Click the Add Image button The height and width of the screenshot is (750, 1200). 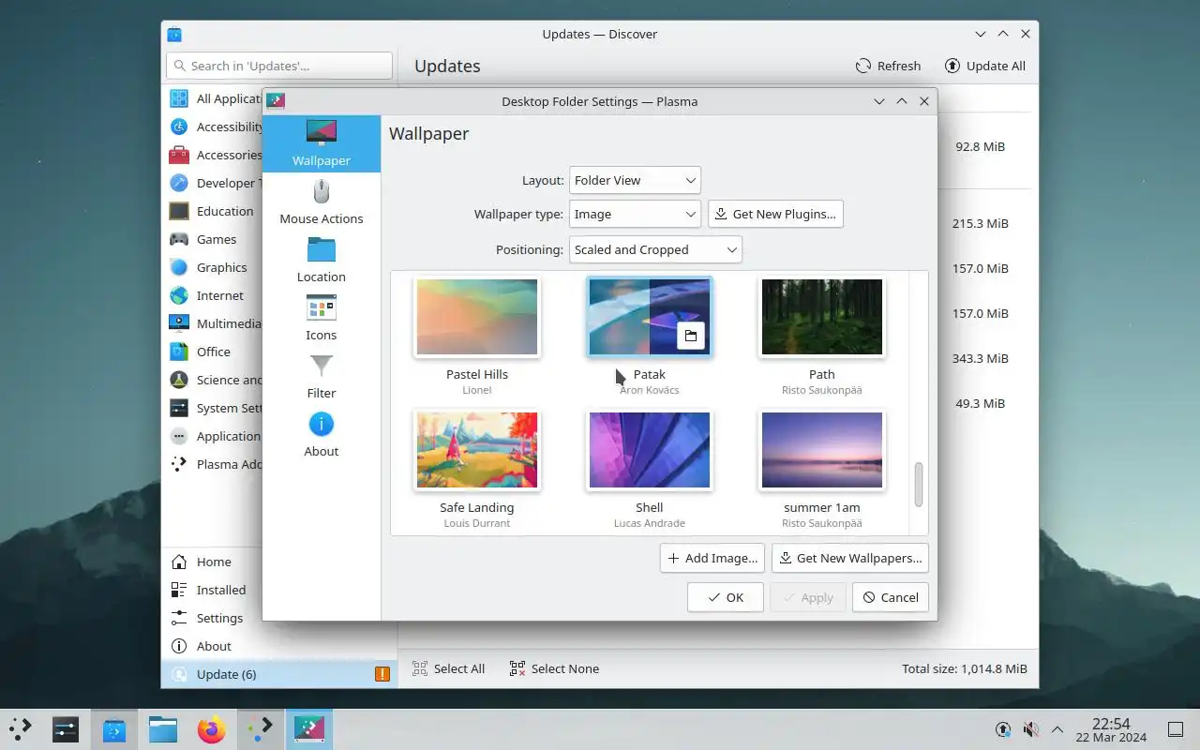tap(712, 558)
